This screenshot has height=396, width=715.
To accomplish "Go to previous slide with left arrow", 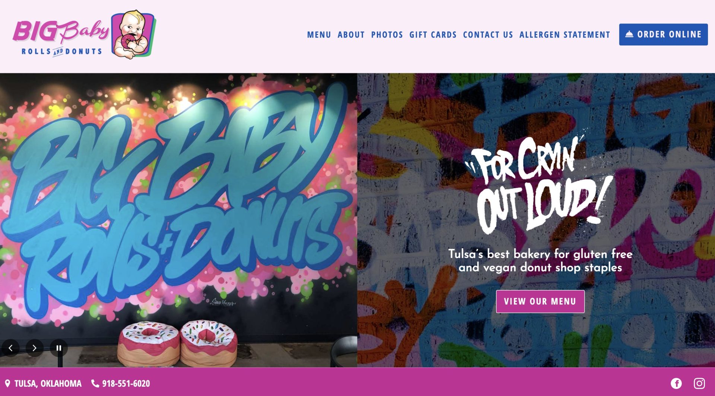I will click(x=10, y=348).
